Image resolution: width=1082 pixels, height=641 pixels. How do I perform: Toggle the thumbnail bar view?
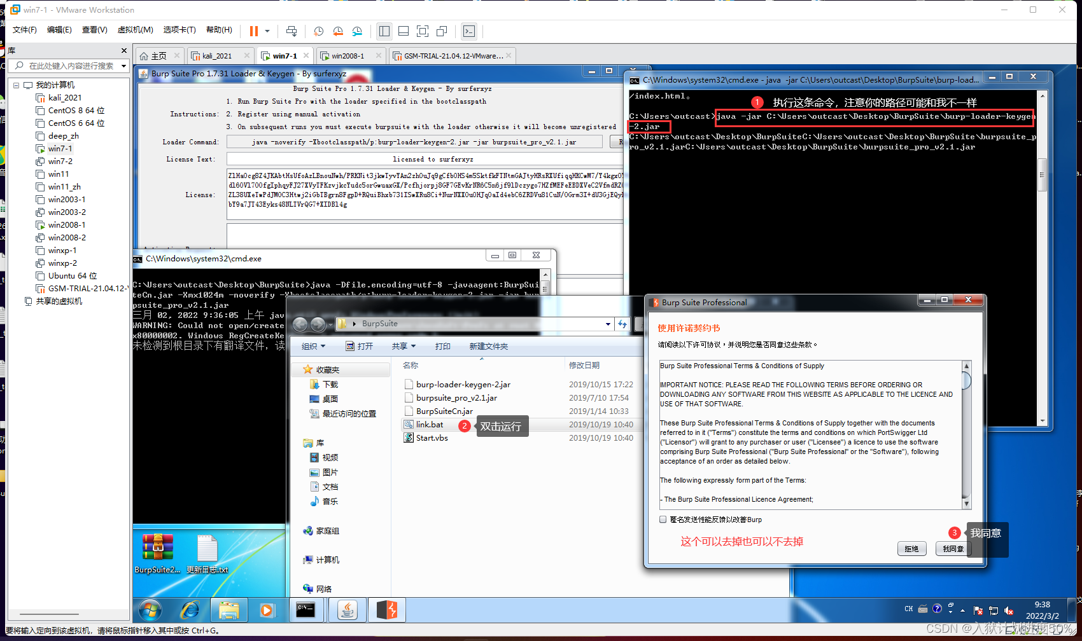pyautogui.click(x=404, y=31)
